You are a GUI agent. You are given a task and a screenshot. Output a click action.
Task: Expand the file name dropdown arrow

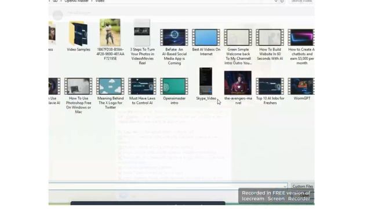click(285, 186)
